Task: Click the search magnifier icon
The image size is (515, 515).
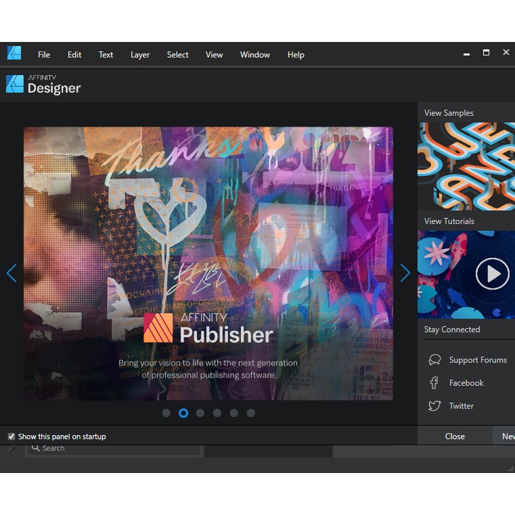Action: point(35,448)
